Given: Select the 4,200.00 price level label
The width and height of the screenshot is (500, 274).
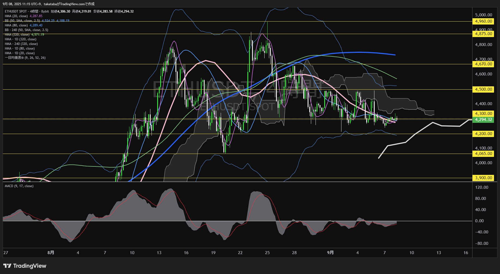Looking at the screenshot, I should [x=484, y=134].
